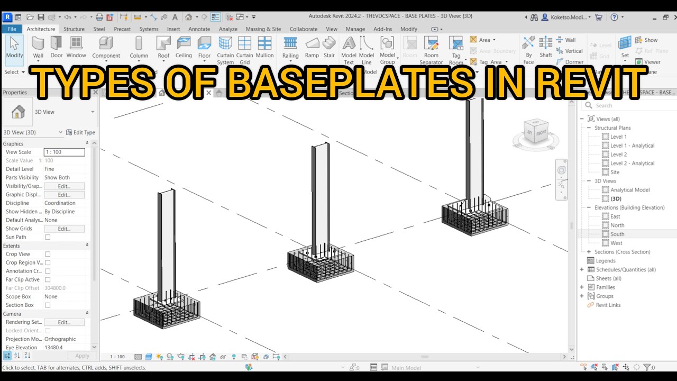This screenshot has height=381, width=677.
Task: Click Edit button for Visibility/Graphics Overrides
Action: tap(64, 186)
